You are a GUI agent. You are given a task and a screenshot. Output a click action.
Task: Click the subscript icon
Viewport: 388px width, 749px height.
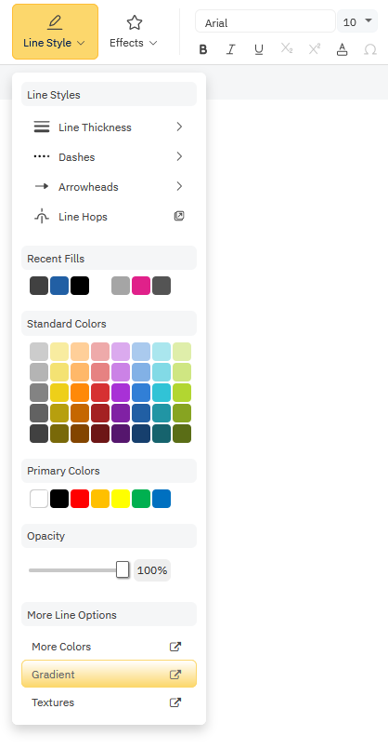point(287,48)
